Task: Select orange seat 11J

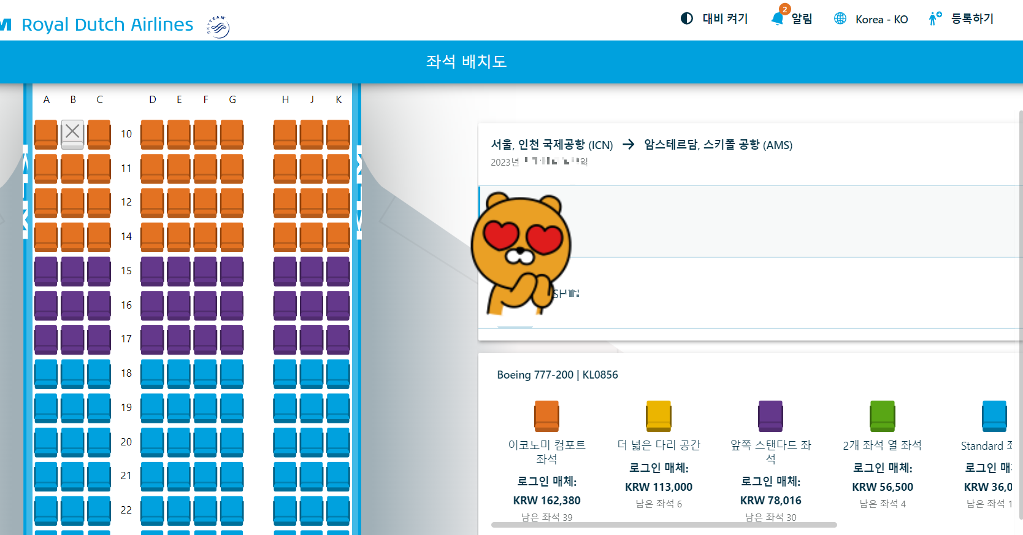Action: [x=312, y=169]
